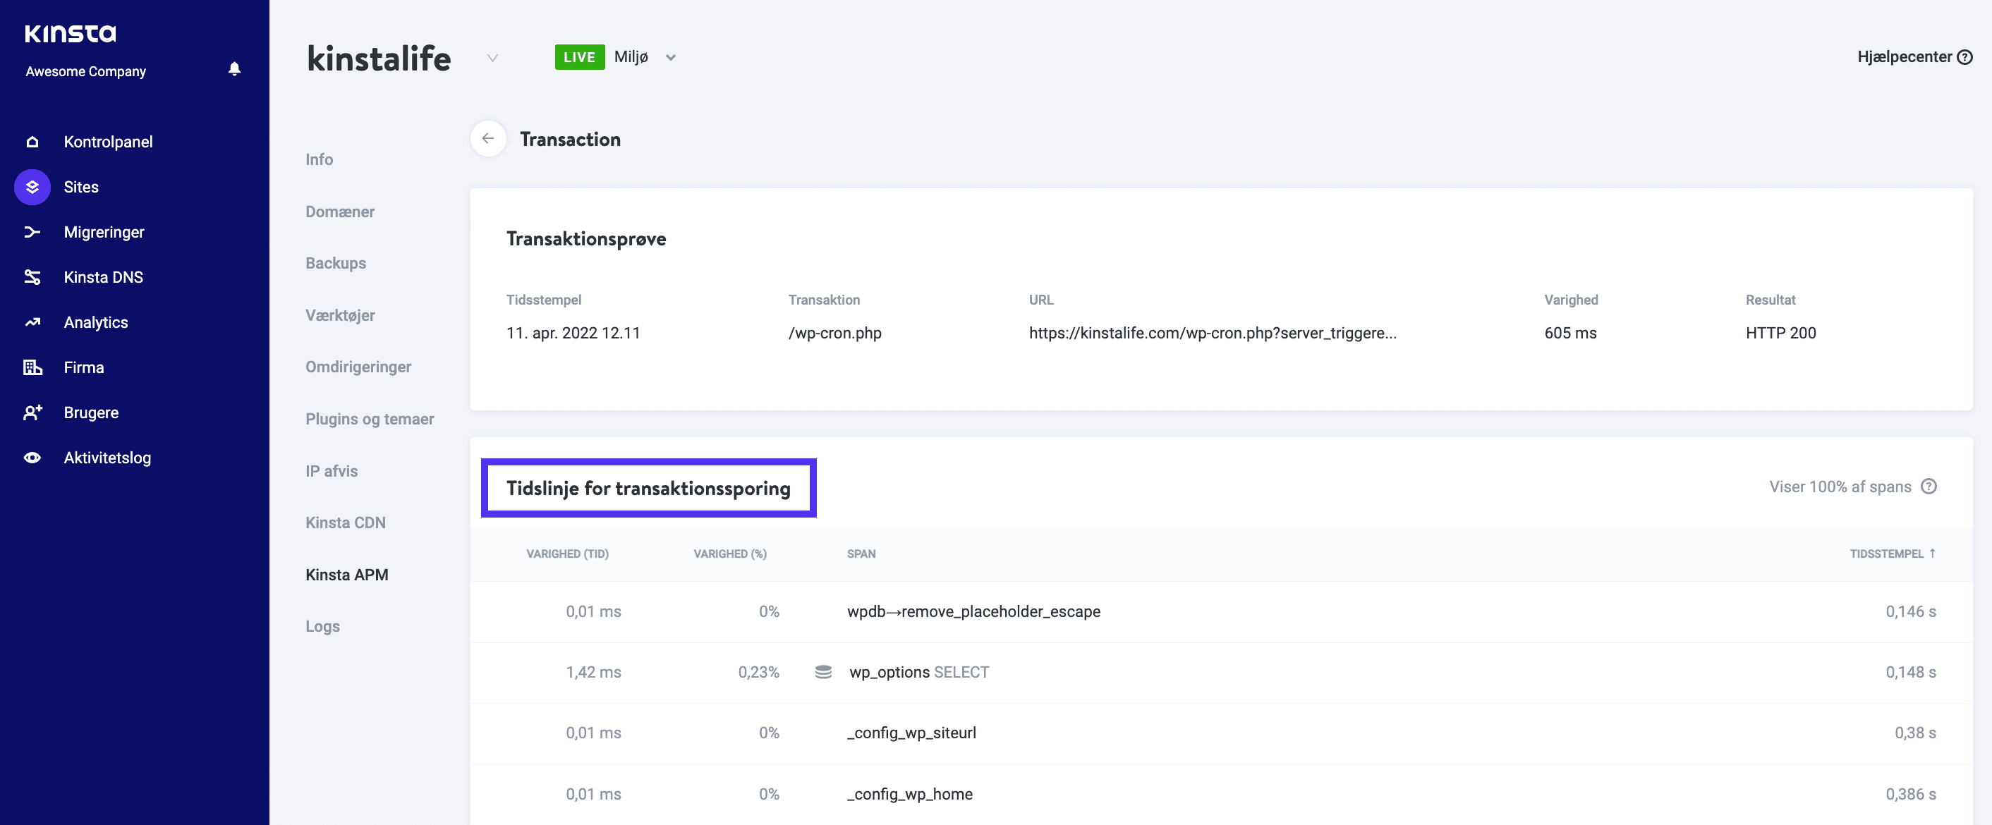Click the 0,386 s timestamp cell
This screenshot has height=825, width=1992.
coord(1910,793)
